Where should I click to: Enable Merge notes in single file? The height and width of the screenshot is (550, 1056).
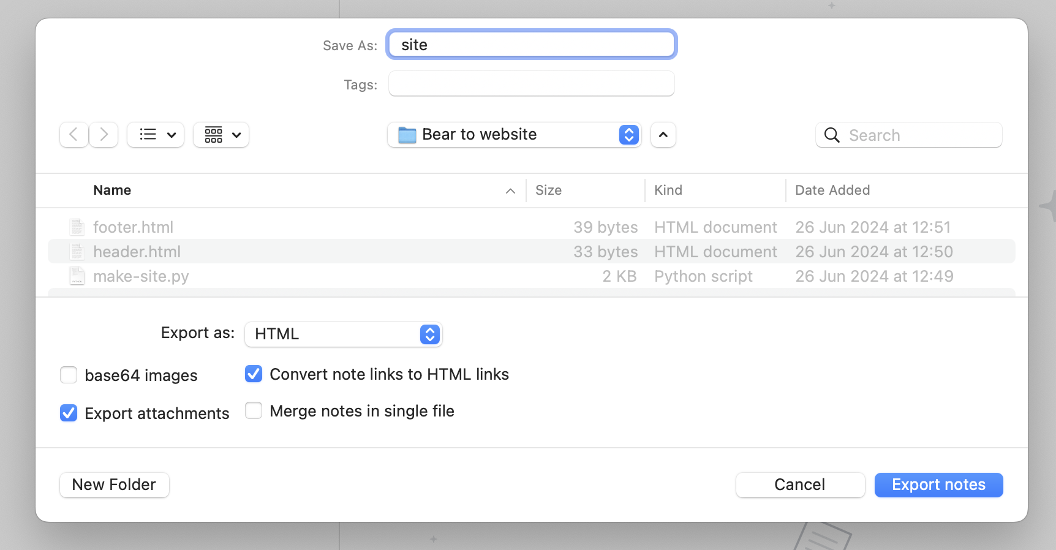(x=254, y=410)
